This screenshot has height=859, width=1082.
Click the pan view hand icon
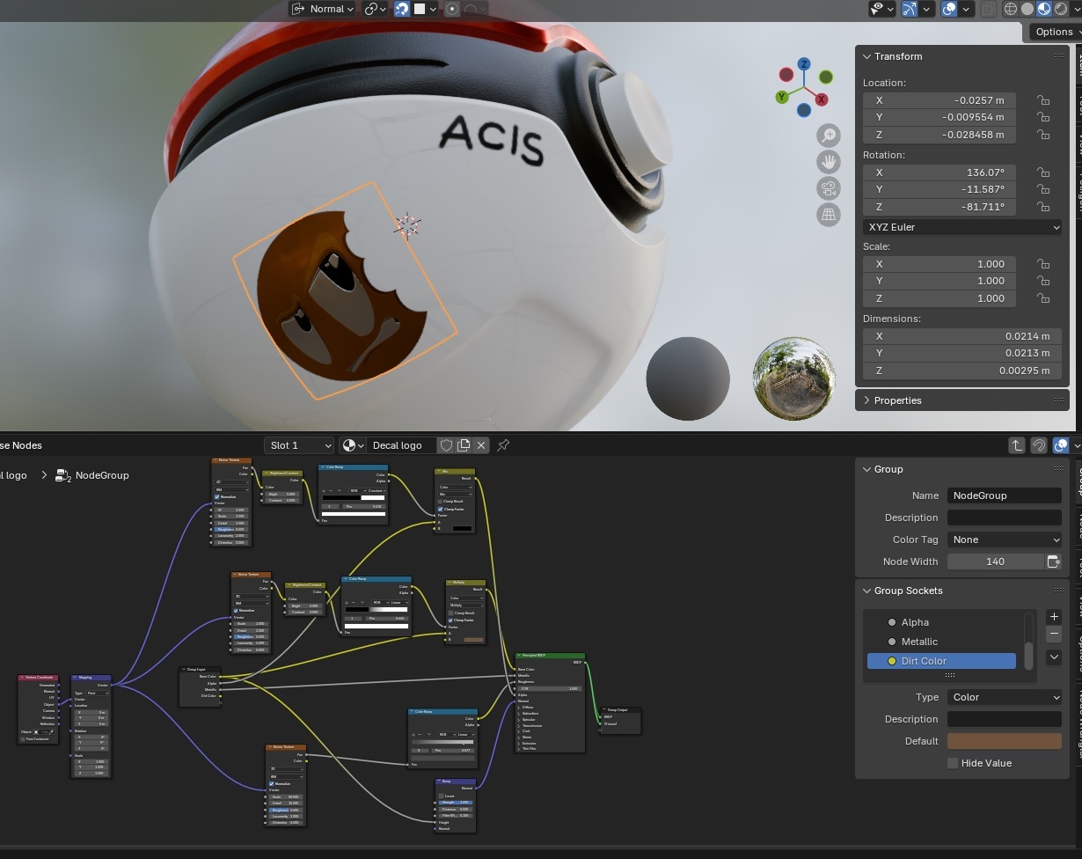(828, 161)
